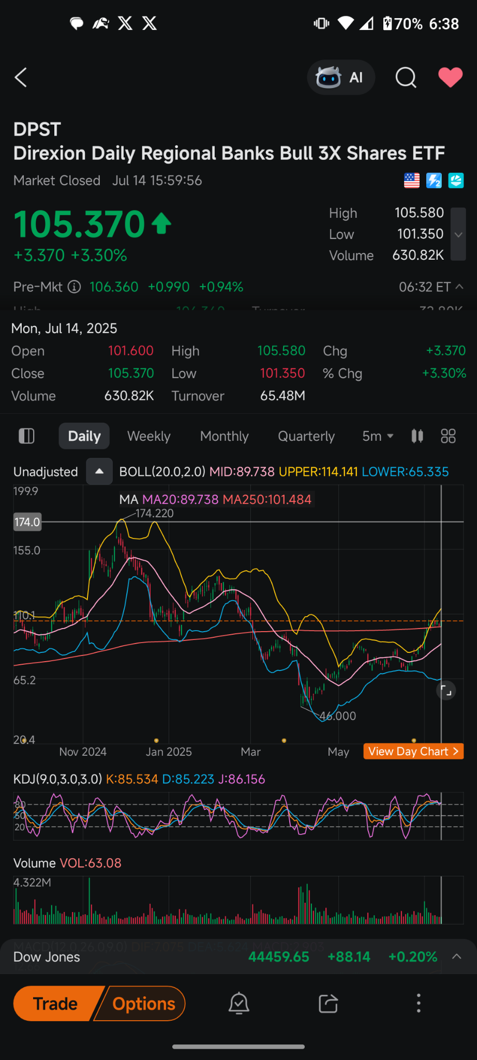This screenshot has width=477, height=1060.
Task: Remove DPST from favorites with the heart icon
Action: click(x=450, y=78)
